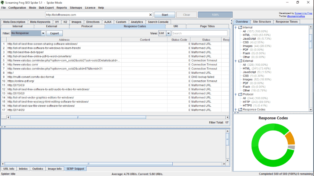This screenshot has height=176, width=314.
Task: Click the Search input field
Action: click(x=200, y=33)
